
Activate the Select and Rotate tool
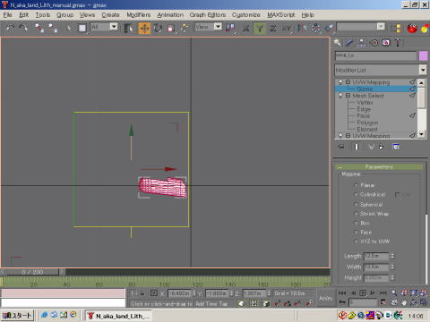(x=158, y=28)
